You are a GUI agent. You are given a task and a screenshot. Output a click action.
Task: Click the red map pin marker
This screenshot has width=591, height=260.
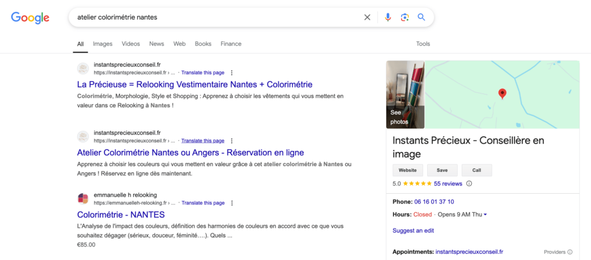(x=502, y=94)
